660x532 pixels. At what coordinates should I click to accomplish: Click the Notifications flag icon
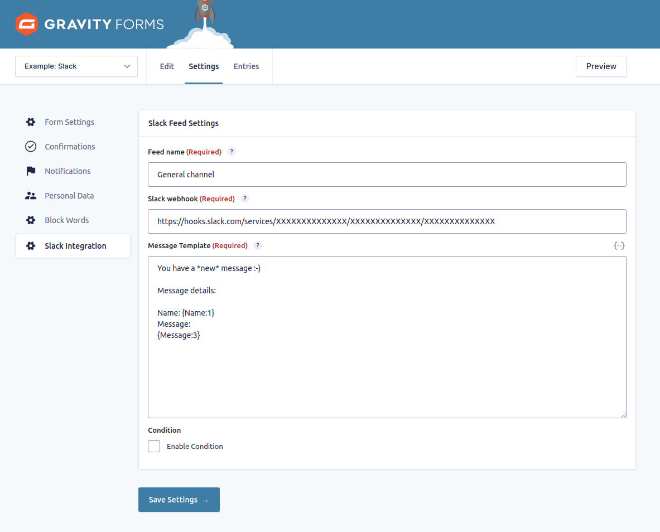(31, 171)
